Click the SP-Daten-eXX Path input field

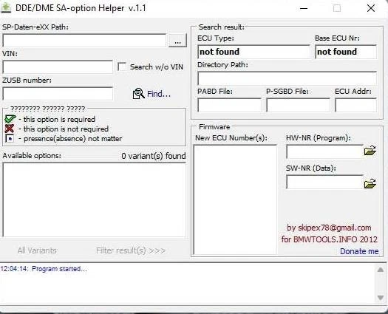pyautogui.click(x=84, y=41)
